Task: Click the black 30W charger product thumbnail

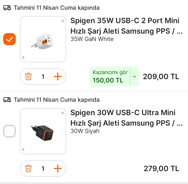Action: coord(43,131)
